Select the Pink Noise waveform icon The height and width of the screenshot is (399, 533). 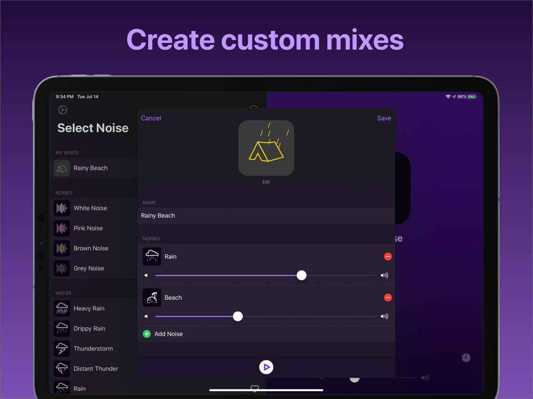[62, 228]
